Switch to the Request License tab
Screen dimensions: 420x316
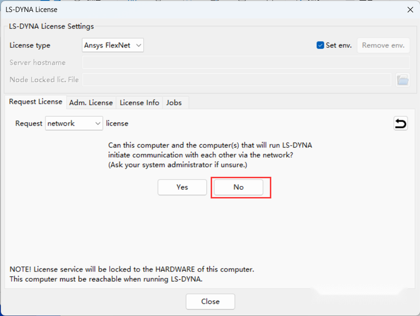point(35,102)
